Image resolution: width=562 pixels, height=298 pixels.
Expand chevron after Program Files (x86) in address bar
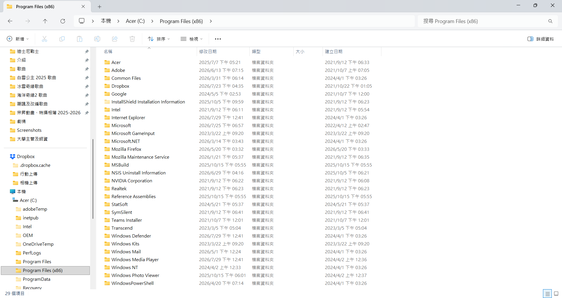point(211,21)
